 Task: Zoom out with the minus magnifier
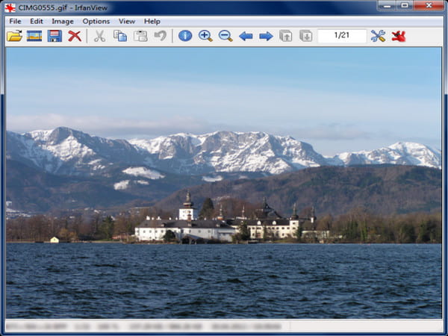pyautogui.click(x=225, y=36)
